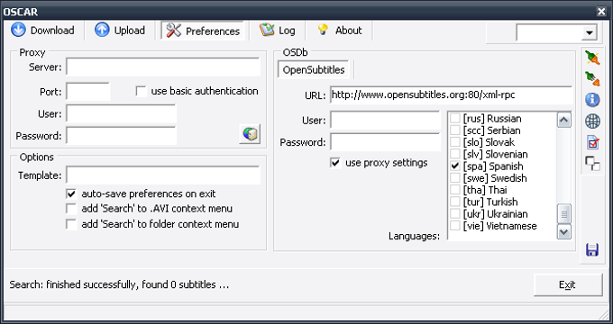Save preferences with the floppy disk icon
The height and width of the screenshot is (324, 613).
coord(592,249)
